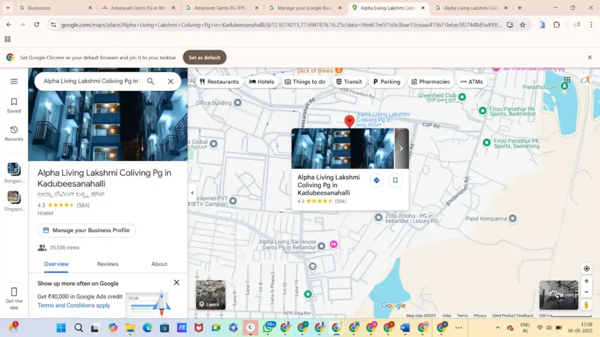Screen dimensions: 600x337
Task: Open Terms and Conditions apply link
Action: (74, 305)
